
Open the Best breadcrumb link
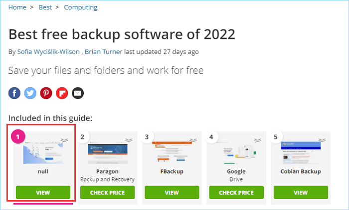pyautogui.click(x=45, y=7)
